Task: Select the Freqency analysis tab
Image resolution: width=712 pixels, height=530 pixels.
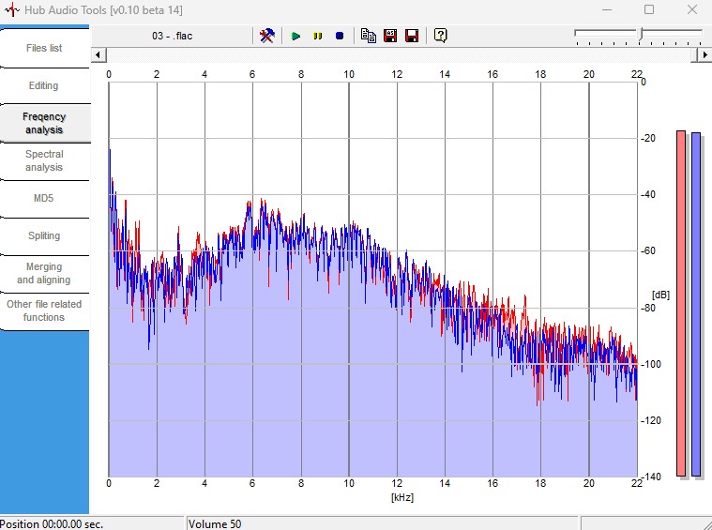Action: point(44,123)
